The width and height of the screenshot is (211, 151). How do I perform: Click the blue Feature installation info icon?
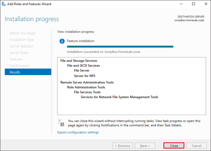point(62,41)
